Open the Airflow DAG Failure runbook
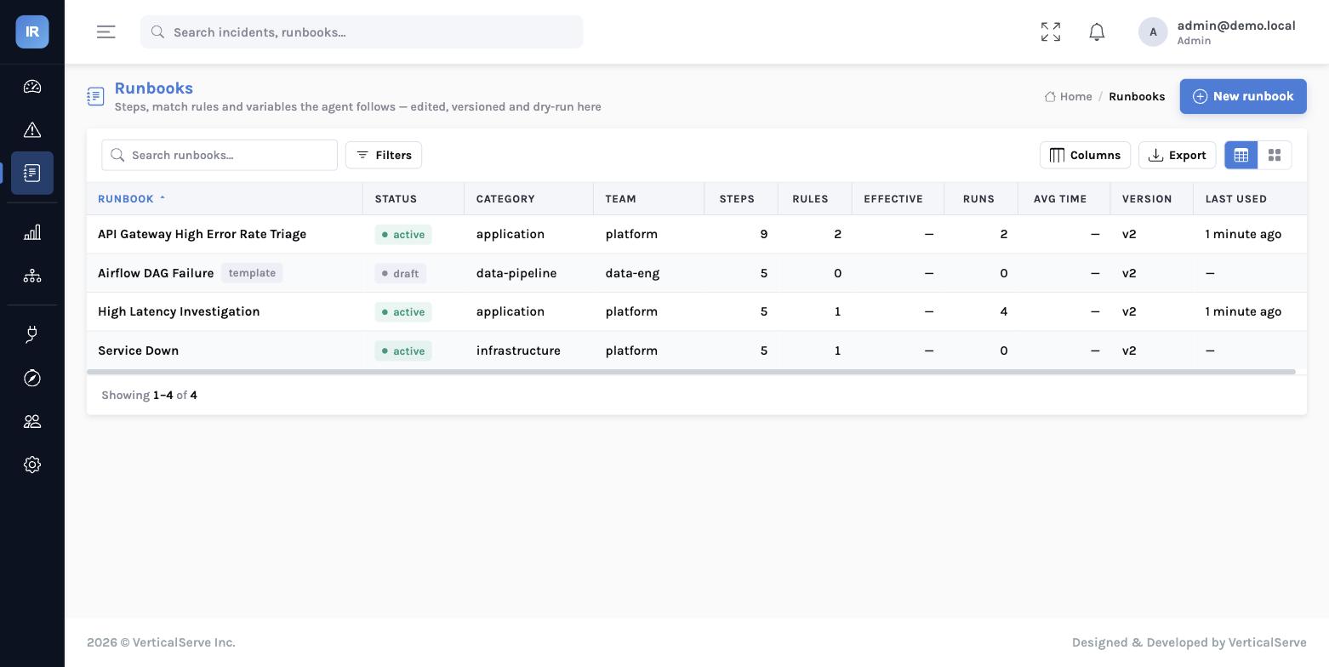This screenshot has width=1329, height=667. coord(156,273)
